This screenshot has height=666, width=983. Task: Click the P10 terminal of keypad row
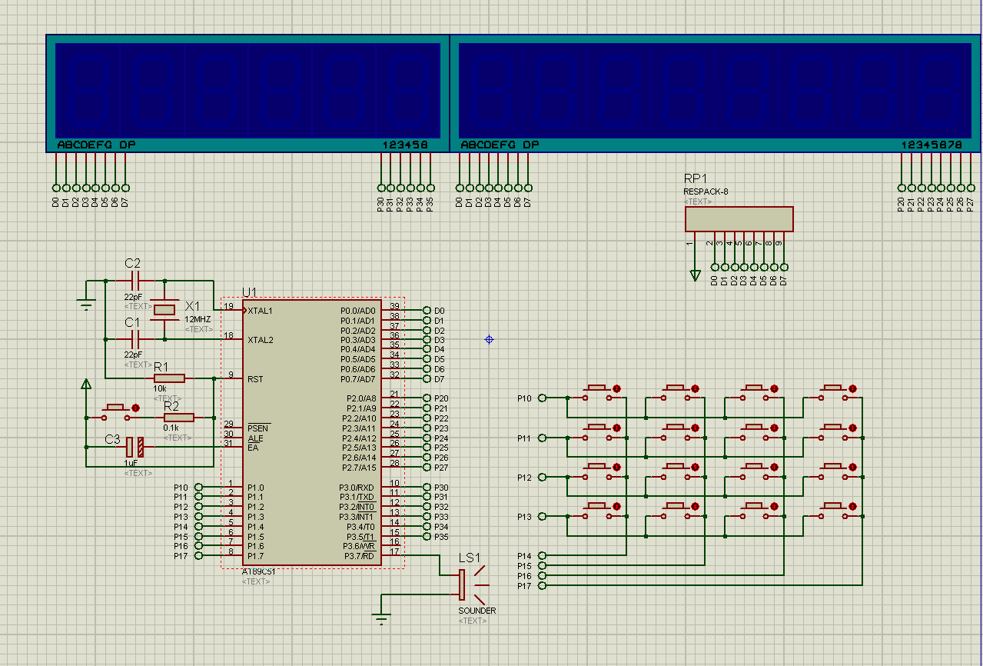(x=542, y=398)
